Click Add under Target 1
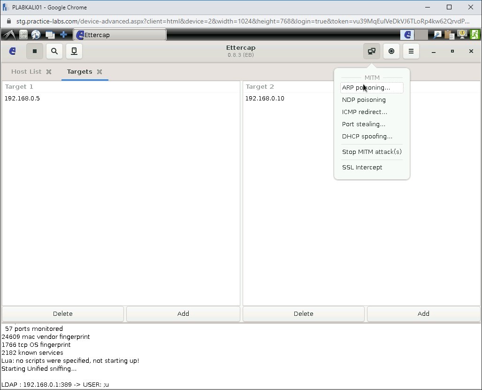482x390 pixels. point(183,314)
